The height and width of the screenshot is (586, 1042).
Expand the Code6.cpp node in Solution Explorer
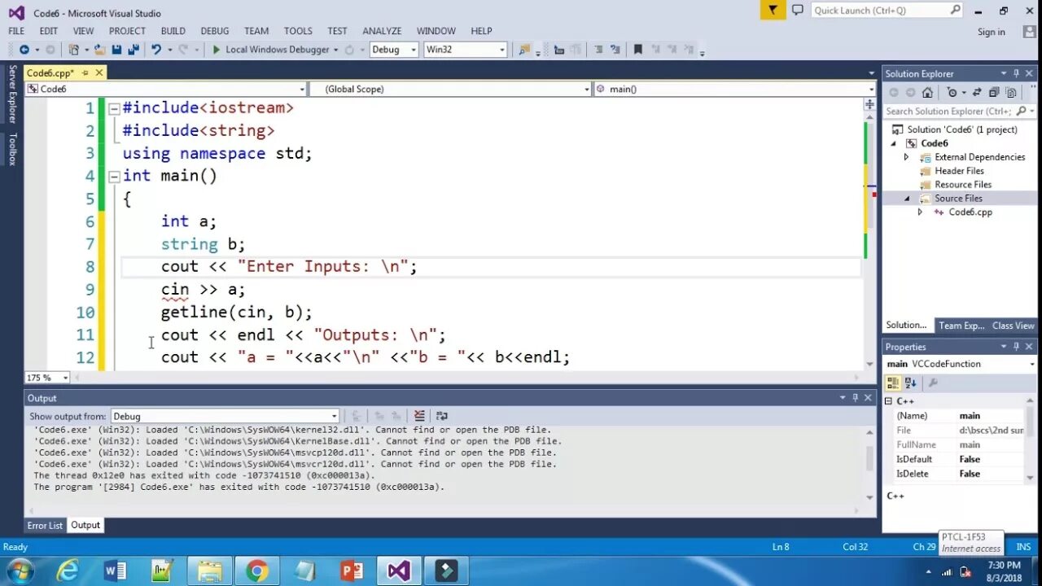(x=920, y=212)
